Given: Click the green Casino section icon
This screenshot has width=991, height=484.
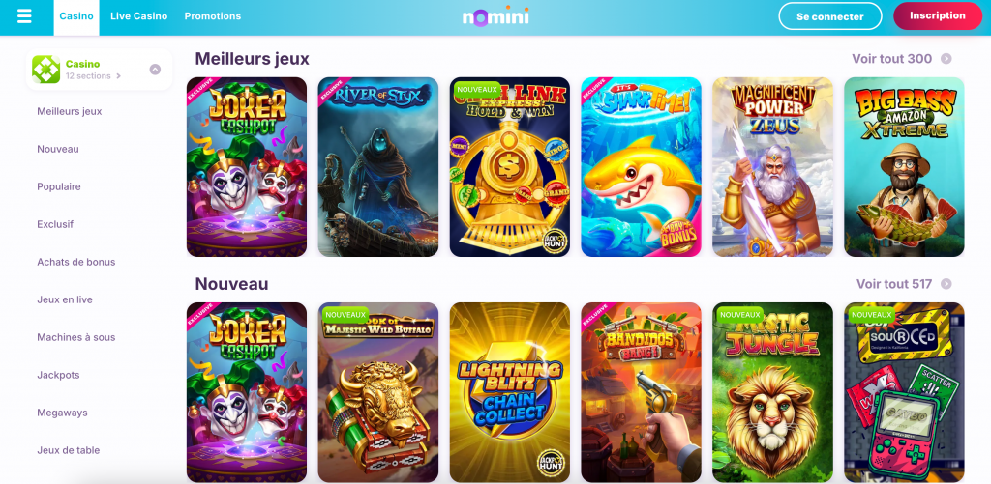Looking at the screenshot, I should coord(46,70).
